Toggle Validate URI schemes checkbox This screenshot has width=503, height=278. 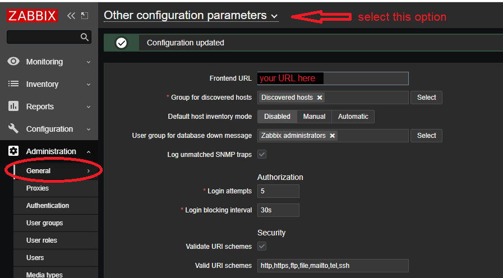pyautogui.click(x=262, y=246)
